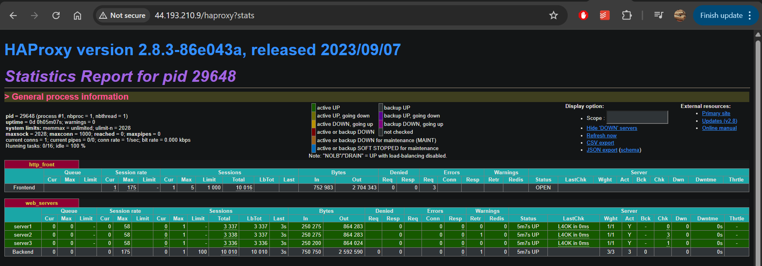This screenshot has width=762, height=266.
Task: Bookmark this page with the star icon
Action: coord(553,15)
